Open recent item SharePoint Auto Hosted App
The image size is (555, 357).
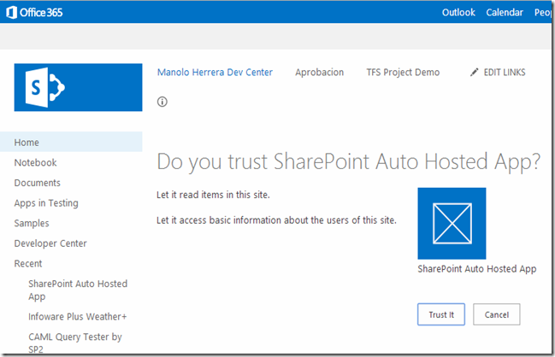point(78,290)
